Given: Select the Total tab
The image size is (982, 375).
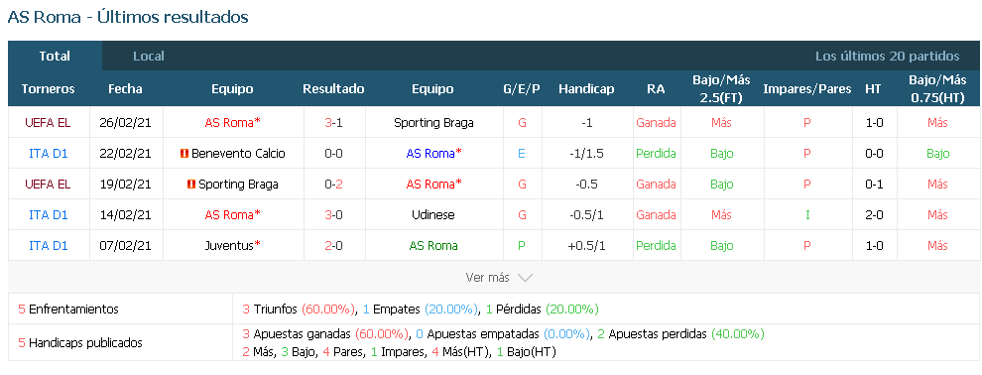Looking at the screenshot, I should (x=55, y=56).
